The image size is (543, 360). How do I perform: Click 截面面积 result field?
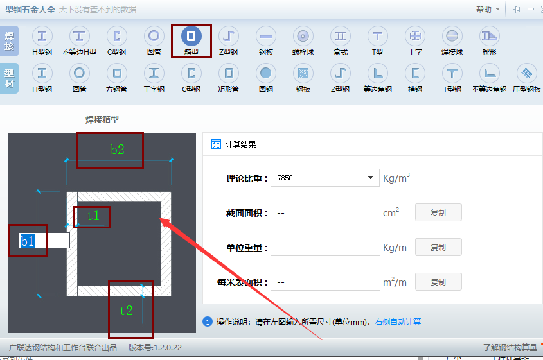(x=325, y=213)
